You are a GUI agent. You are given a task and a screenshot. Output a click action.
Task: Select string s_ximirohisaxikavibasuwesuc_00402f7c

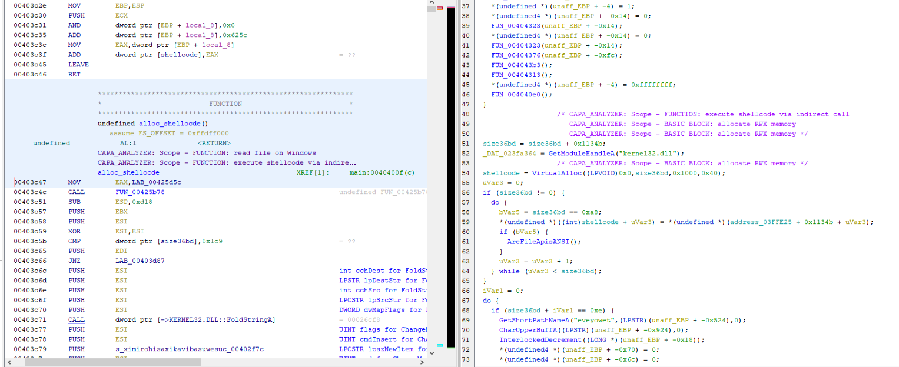pos(190,349)
